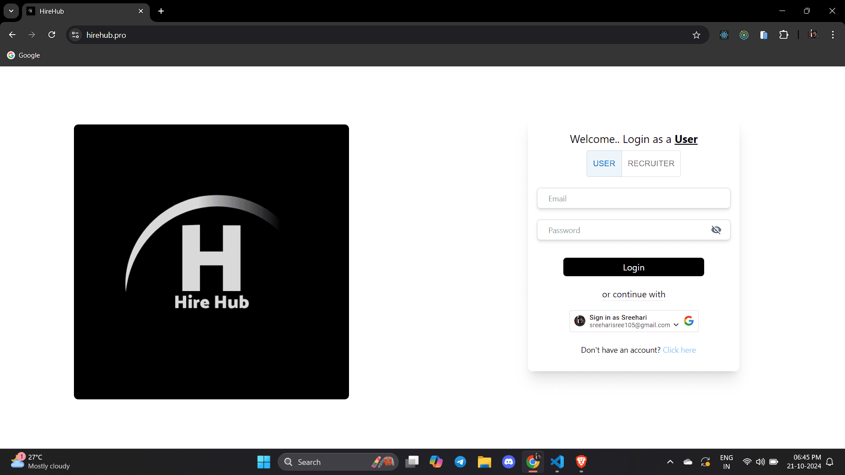Click the 'Sign in as Sreehari' button
This screenshot has height=475, width=845.
634,321
